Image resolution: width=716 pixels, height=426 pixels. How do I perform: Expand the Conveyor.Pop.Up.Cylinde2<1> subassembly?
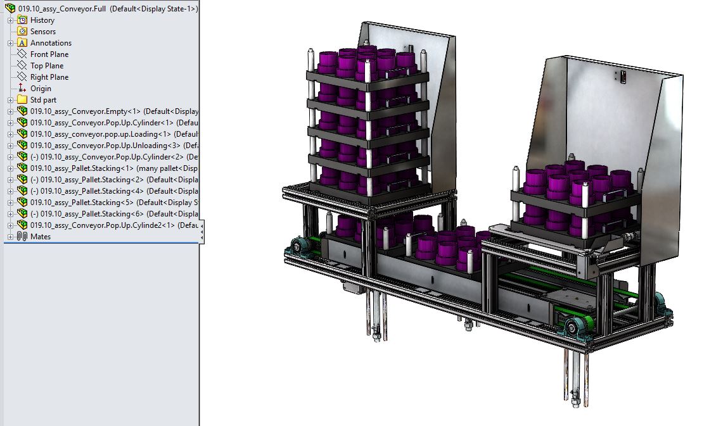[11, 225]
